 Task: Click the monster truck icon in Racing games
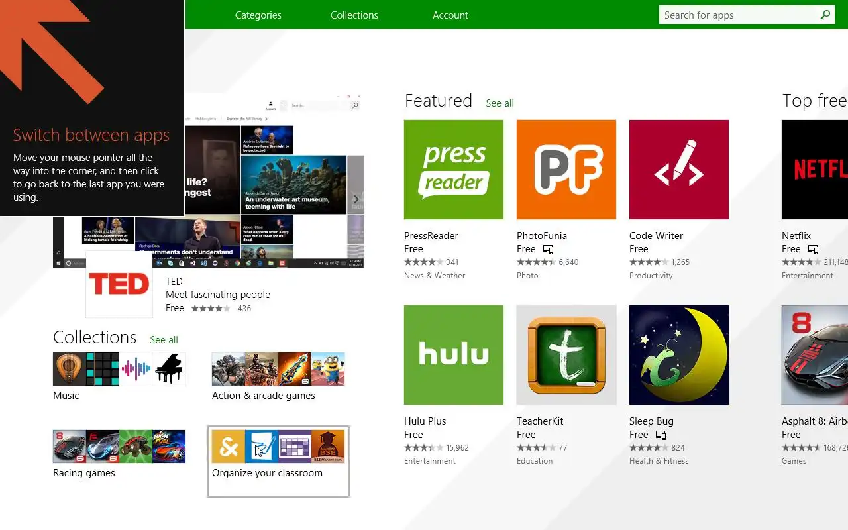[136, 447]
